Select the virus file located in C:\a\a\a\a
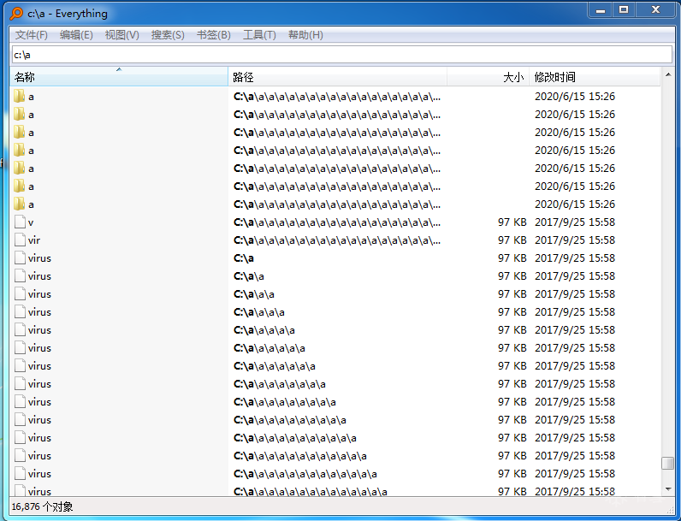 (x=39, y=312)
